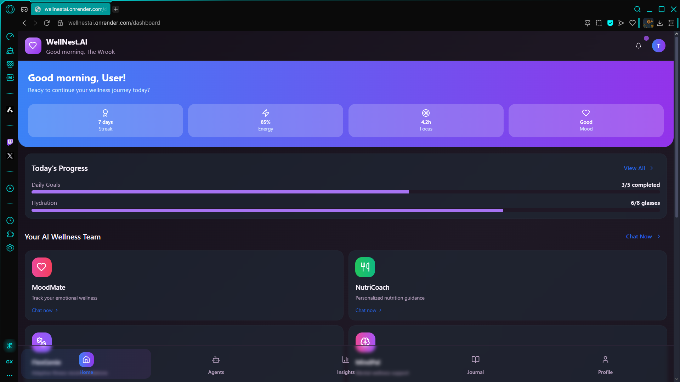Switch to the Agents tab
Viewport: 680px width, 382px height.
pos(216,365)
